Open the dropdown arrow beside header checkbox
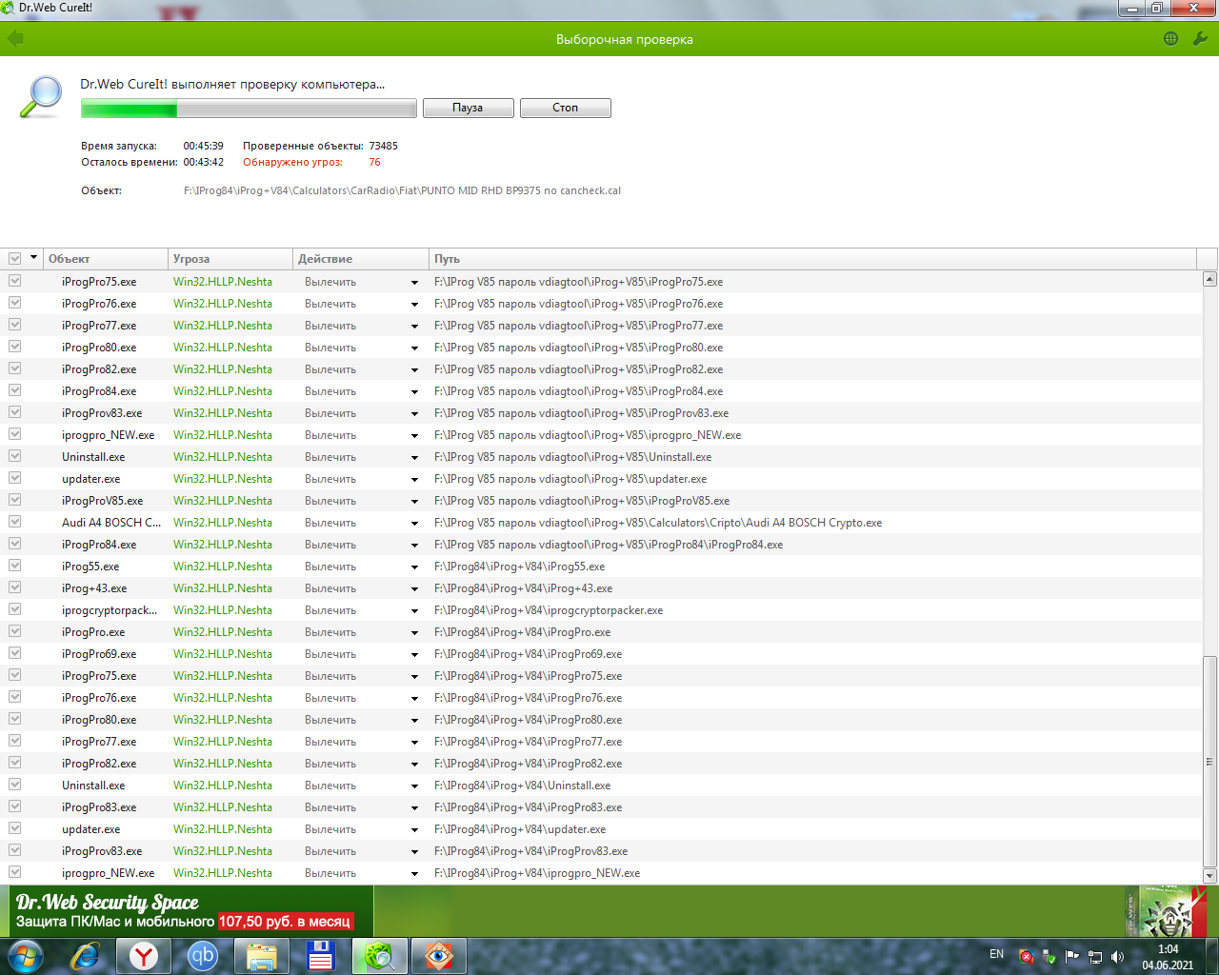This screenshot has height=975, width=1219. click(x=34, y=258)
